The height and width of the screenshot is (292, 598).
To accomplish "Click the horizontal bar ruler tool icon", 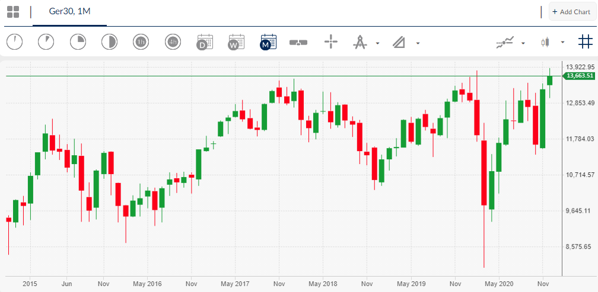I will coord(298,42).
